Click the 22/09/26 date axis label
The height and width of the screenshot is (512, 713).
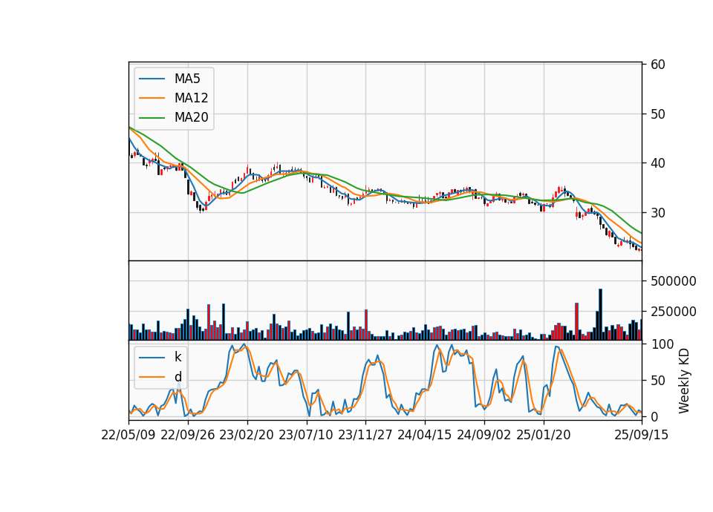[188, 435]
